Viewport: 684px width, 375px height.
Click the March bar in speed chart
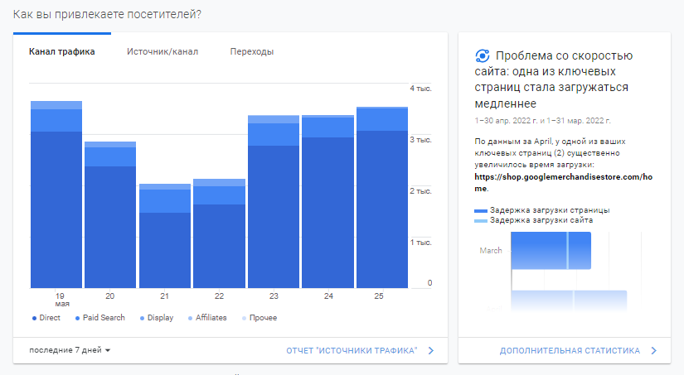click(551, 250)
